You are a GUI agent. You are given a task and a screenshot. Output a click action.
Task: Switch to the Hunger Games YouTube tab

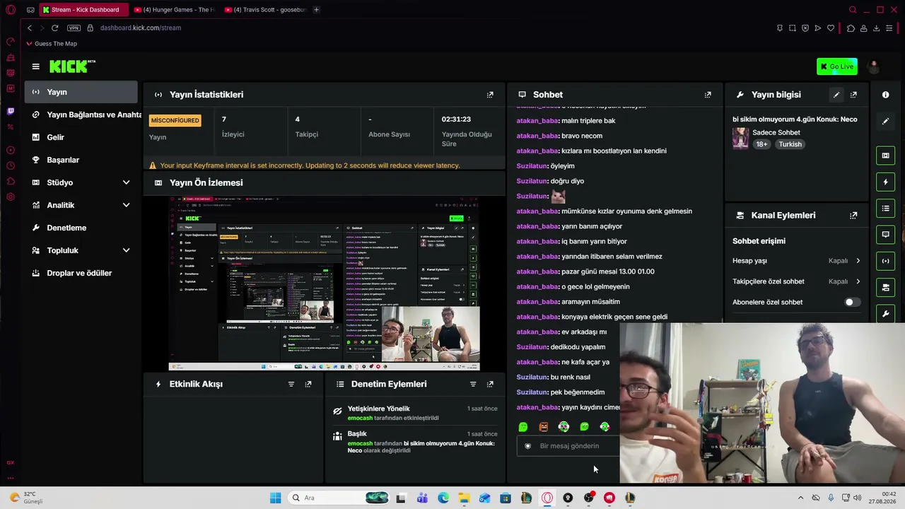[173, 10]
